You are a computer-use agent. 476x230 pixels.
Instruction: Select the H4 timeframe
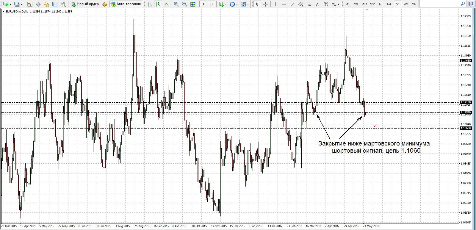[389, 4]
